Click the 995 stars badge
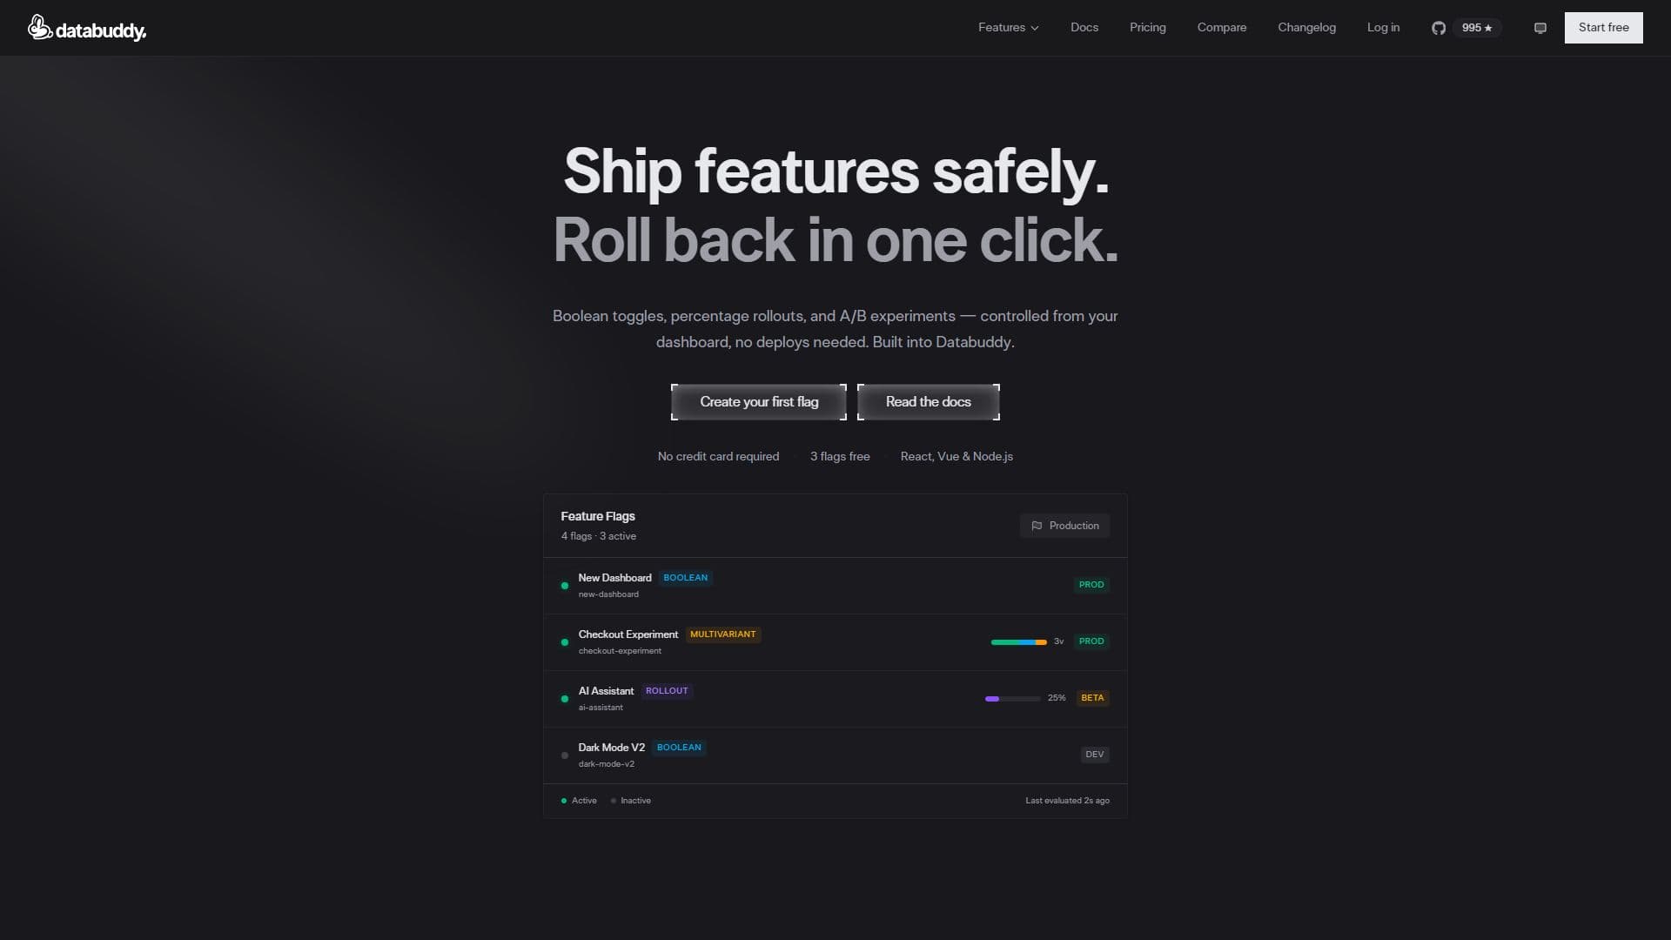The height and width of the screenshot is (940, 1671). pyautogui.click(x=1477, y=28)
